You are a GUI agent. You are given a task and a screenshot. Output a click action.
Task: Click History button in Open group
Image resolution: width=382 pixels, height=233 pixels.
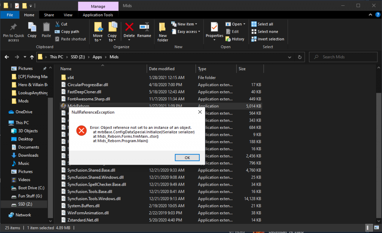click(x=235, y=39)
